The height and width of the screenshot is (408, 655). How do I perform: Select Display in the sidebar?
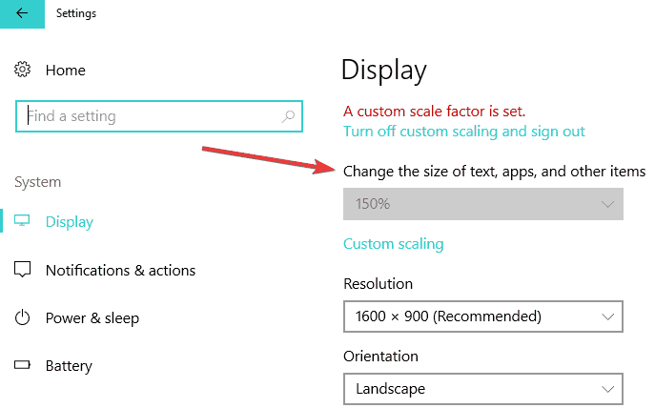click(70, 222)
